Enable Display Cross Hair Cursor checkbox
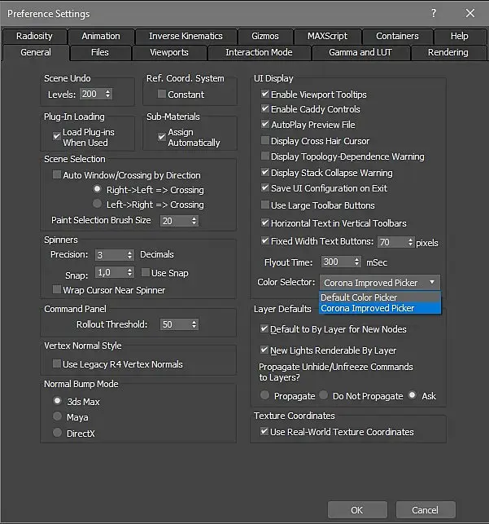 coord(265,141)
